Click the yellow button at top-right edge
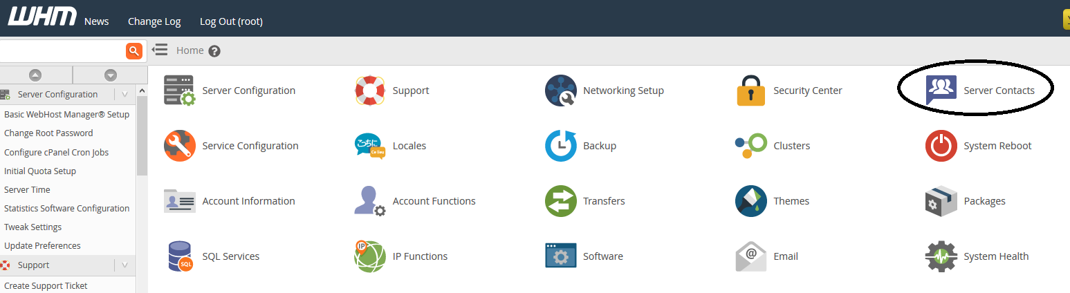1070x293 pixels. pos(1066,19)
